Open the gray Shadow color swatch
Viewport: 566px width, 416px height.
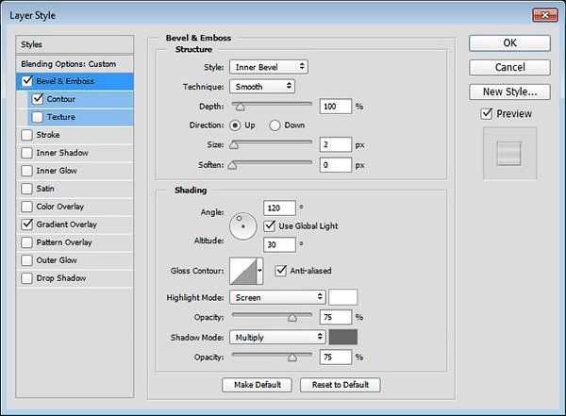point(343,337)
